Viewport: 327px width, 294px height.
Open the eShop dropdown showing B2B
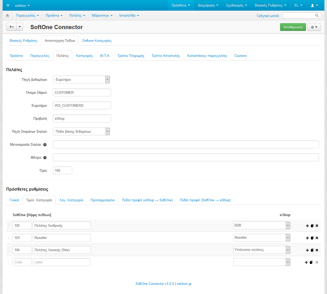click(x=262, y=225)
